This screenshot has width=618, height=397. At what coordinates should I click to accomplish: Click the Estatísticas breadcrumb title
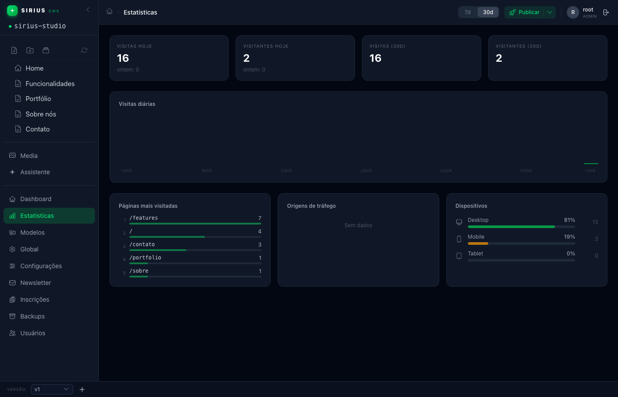pos(140,12)
